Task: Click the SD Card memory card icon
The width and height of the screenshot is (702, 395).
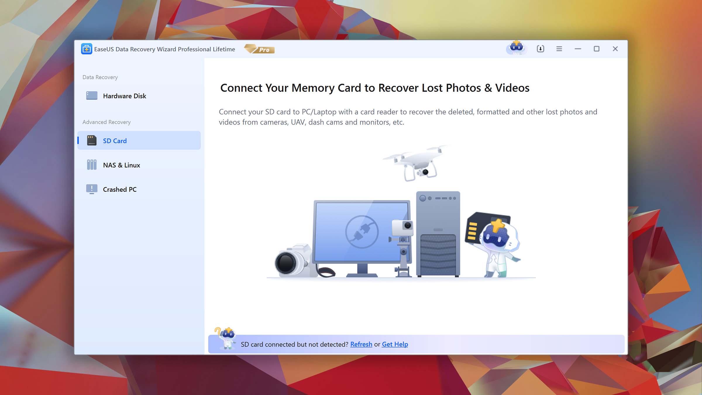Action: tap(92, 140)
